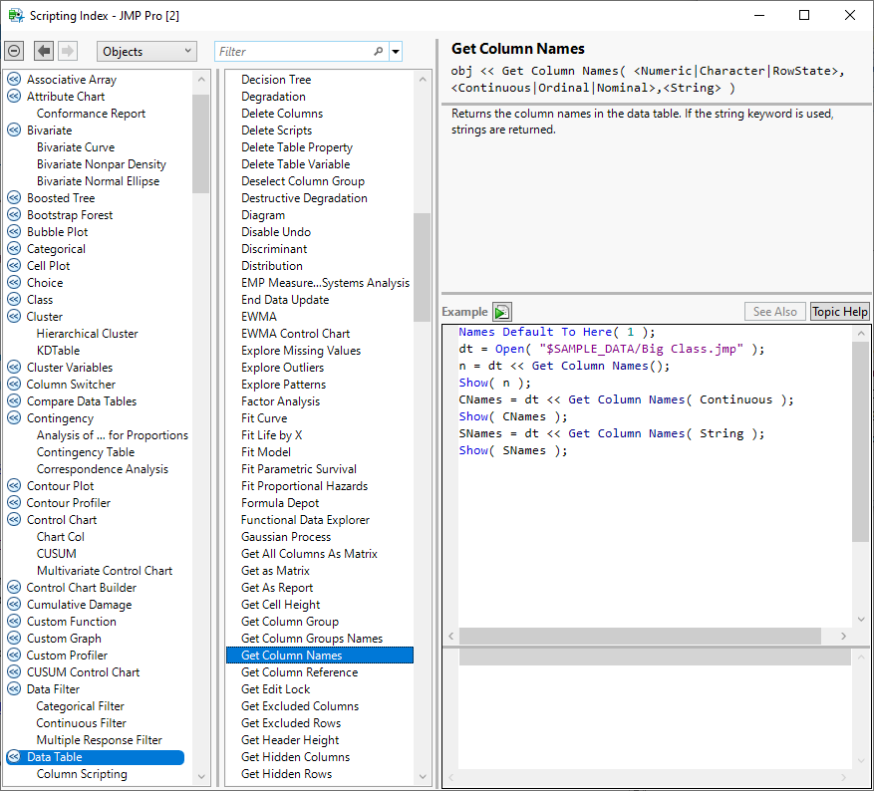The height and width of the screenshot is (791, 874).
Task: Click the See Also button
Action: pos(775,312)
